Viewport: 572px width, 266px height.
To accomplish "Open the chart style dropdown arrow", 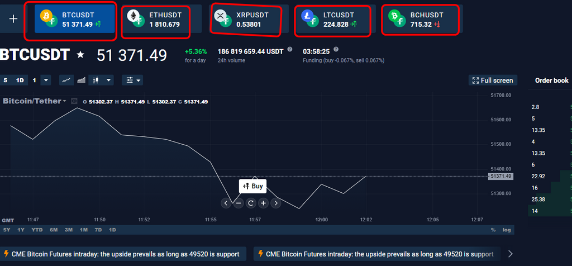I will click(x=108, y=80).
